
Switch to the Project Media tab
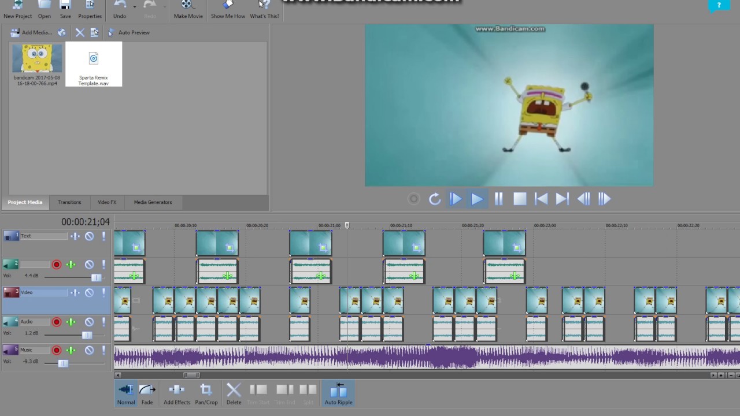(x=25, y=202)
